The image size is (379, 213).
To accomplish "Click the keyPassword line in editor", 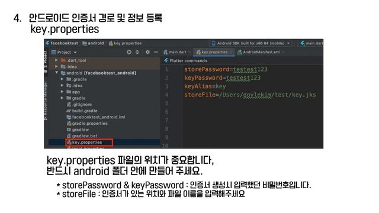I will point(223,78).
